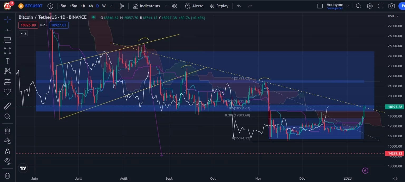Click the Sept time axis label
Screen dimensions: 405x182
click(x=169, y=178)
